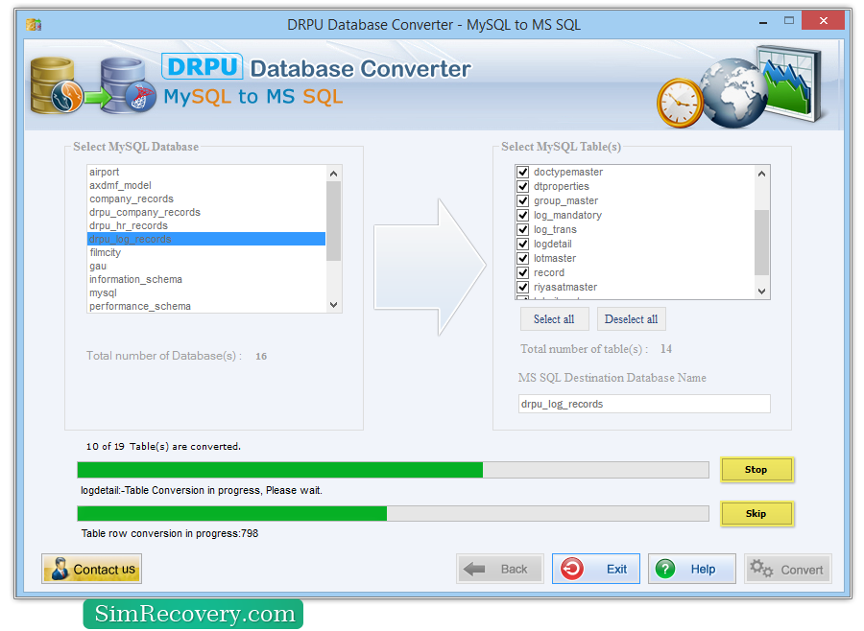Uncheck the dtproperties table checkbox
The width and height of the screenshot is (864, 631).
(x=523, y=186)
